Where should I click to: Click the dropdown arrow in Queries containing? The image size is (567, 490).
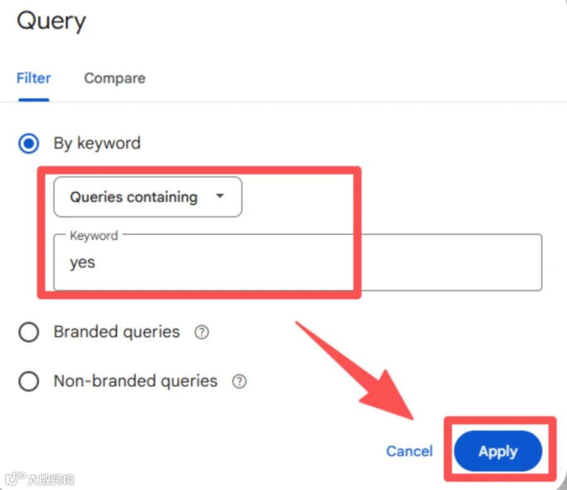220,196
